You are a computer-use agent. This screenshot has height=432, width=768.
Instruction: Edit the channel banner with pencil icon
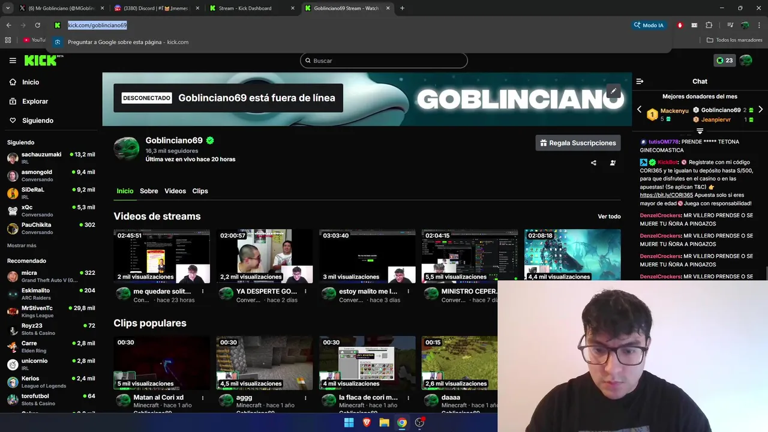(613, 91)
